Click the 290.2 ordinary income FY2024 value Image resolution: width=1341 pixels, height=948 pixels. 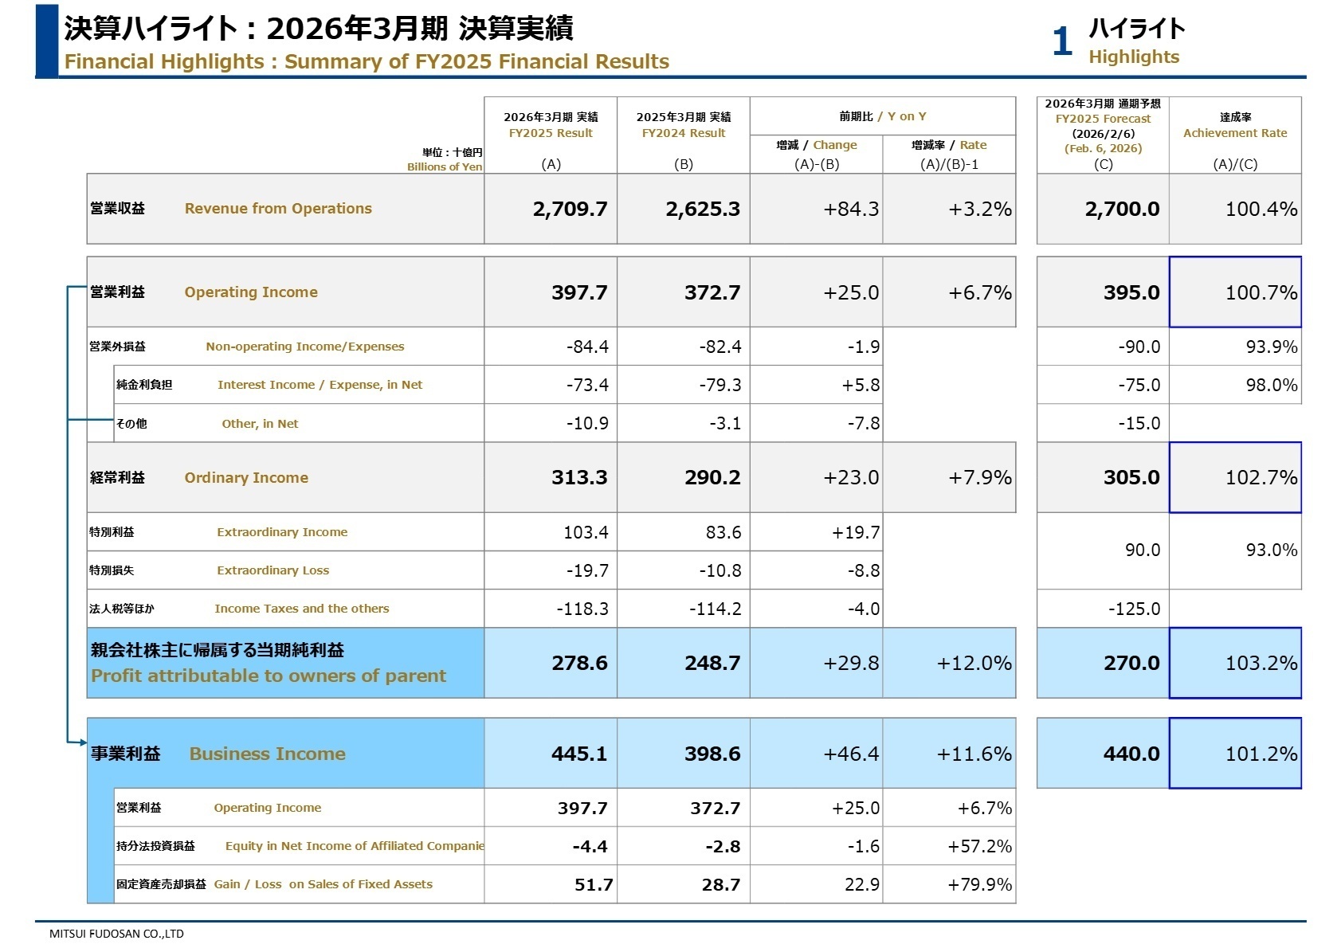(712, 477)
